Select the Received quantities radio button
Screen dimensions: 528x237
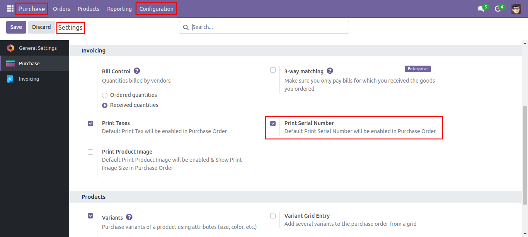(105, 105)
